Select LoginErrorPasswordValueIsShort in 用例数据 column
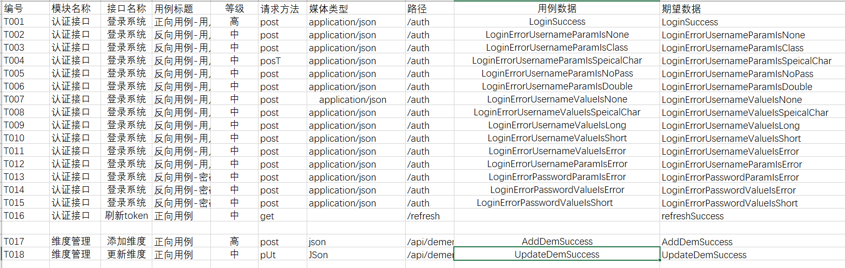Screen dimensions: 845x268 click(x=545, y=203)
